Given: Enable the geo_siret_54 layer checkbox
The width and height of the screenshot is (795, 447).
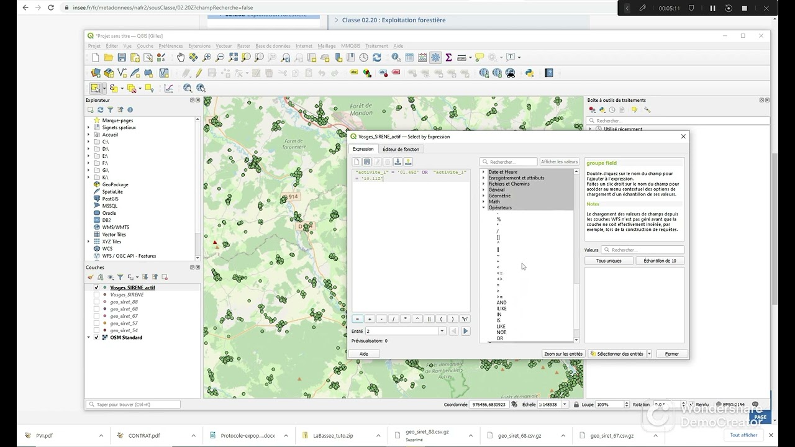Looking at the screenshot, I should [96, 330].
